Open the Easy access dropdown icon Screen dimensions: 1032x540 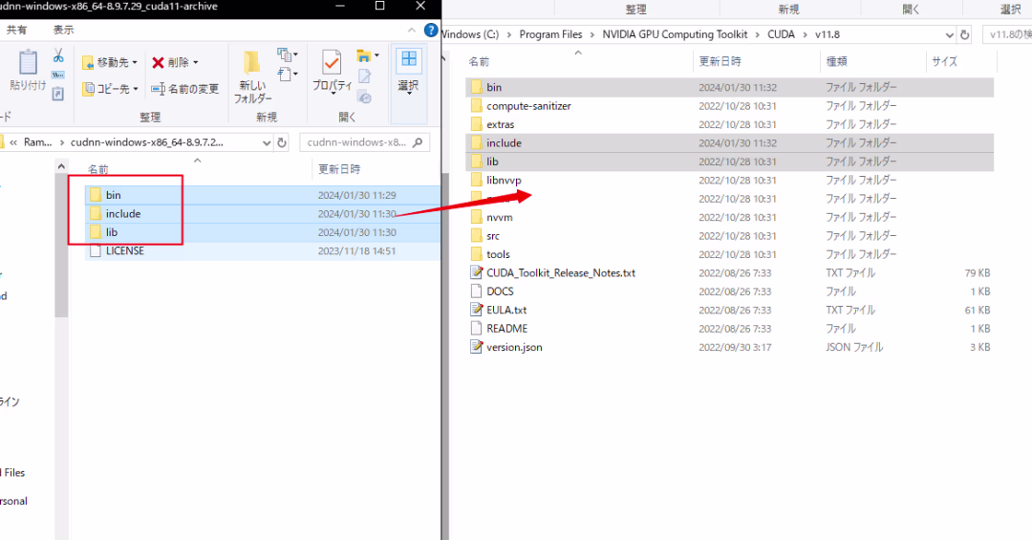tap(288, 75)
